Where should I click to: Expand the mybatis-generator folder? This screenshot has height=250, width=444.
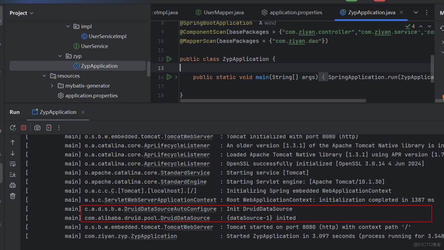tap(52, 85)
